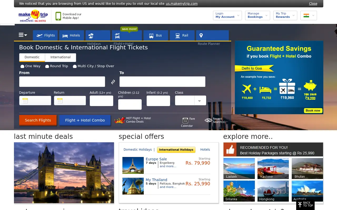This screenshot has width=337, height=210.
Task: Switch to the Bus tab
Action: coord(156,35)
